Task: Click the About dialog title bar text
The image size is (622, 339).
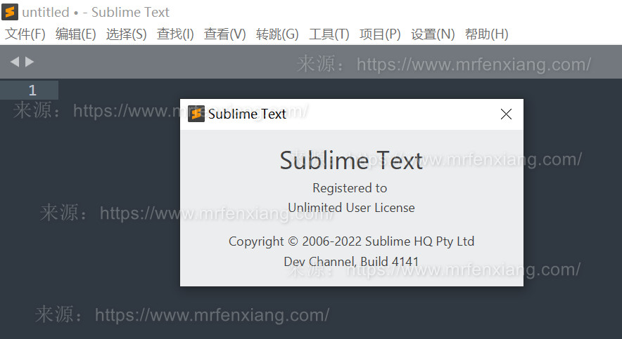Action: pos(247,114)
